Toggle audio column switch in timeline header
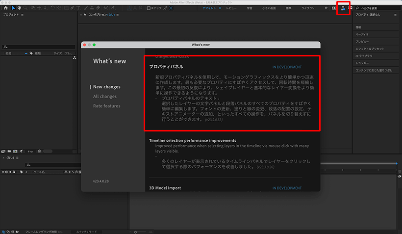The height and width of the screenshot is (234, 402). 7,172
